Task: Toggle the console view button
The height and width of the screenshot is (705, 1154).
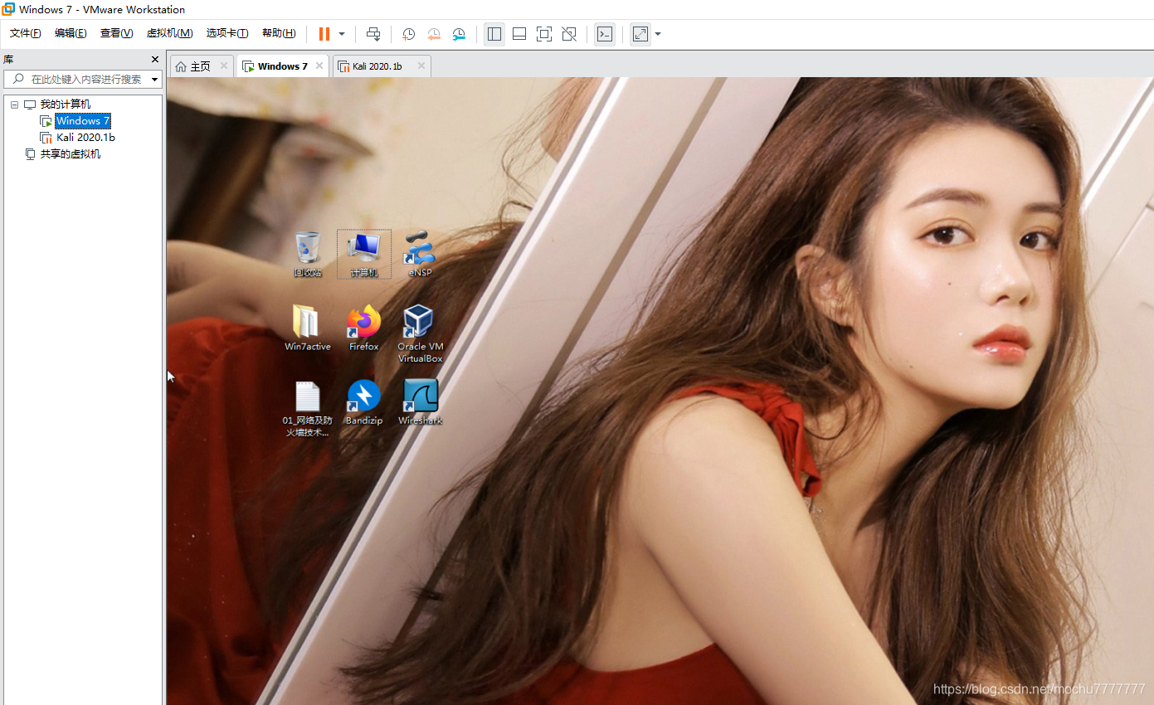Action: 605,34
